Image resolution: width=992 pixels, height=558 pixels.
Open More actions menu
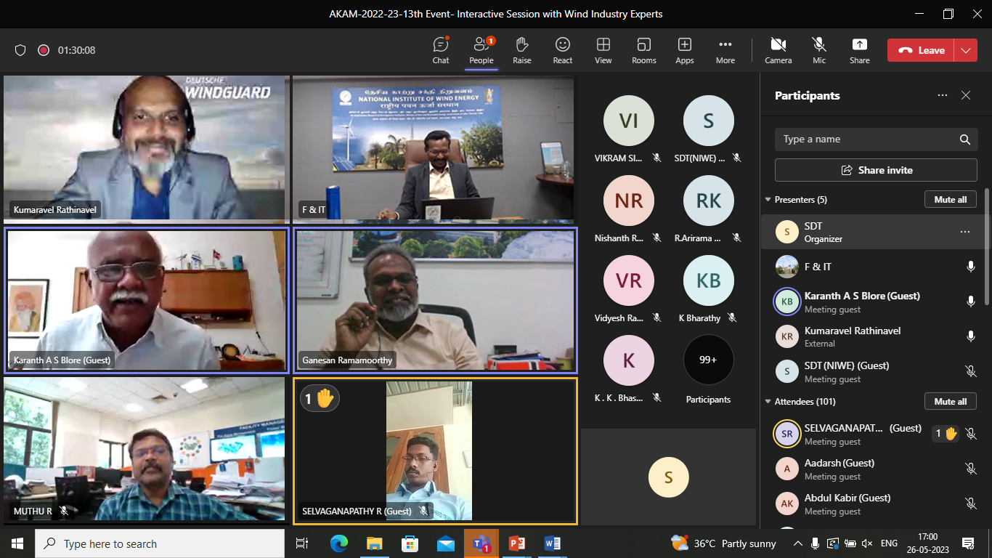(725, 50)
